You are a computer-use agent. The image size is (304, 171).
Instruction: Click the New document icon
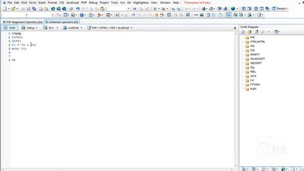coord(5,9)
